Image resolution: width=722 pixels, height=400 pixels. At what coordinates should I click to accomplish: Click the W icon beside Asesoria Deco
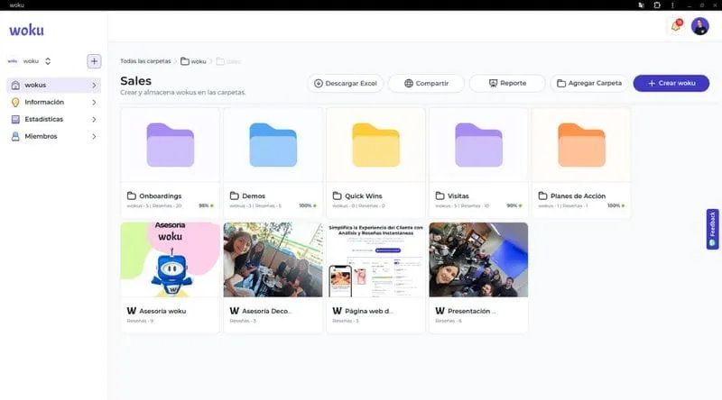[x=235, y=312]
